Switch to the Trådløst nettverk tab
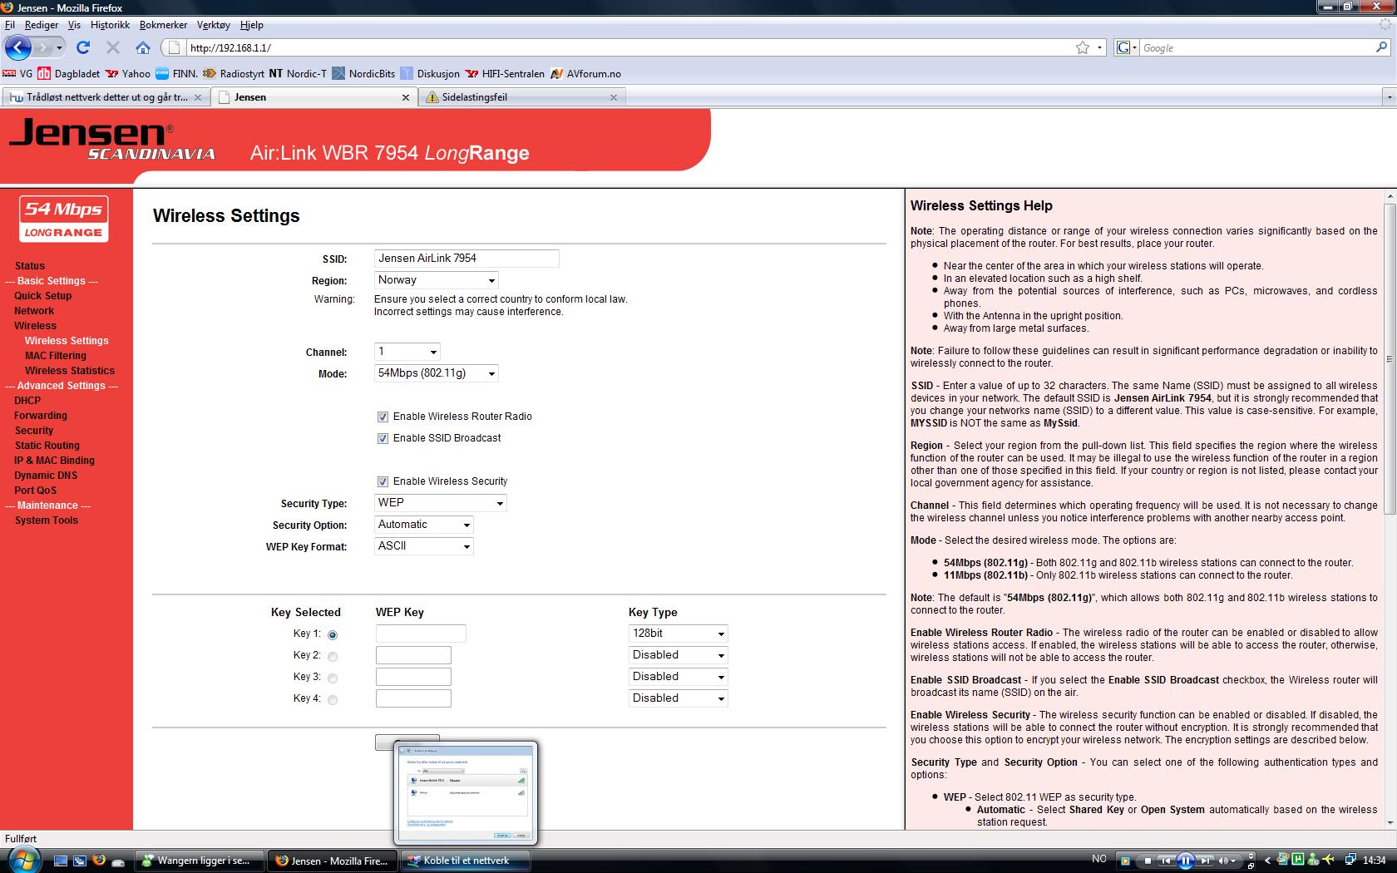 point(106,97)
